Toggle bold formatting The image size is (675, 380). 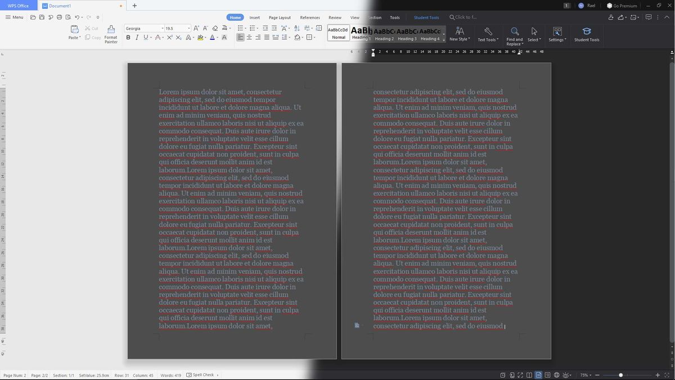(128, 38)
